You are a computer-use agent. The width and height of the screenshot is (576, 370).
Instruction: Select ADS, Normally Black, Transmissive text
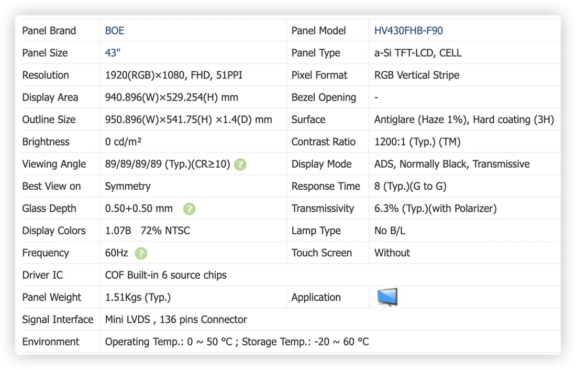(452, 164)
